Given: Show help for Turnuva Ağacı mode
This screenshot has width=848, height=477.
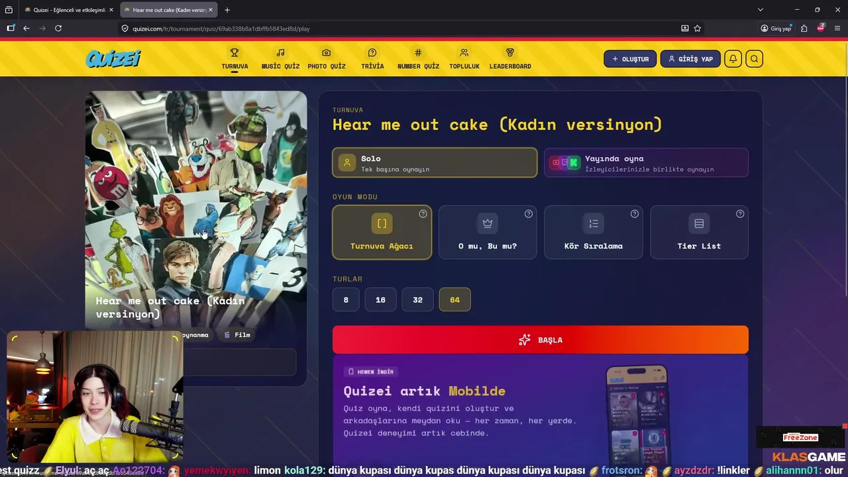Looking at the screenshot, I should coord(423,214).
